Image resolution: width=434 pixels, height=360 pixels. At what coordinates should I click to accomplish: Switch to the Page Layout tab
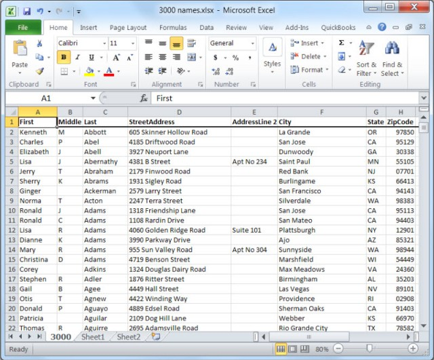point(128,27)
